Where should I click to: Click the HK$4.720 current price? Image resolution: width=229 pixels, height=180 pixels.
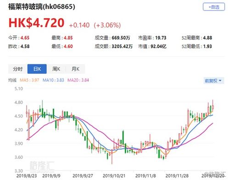click(36, 23)
